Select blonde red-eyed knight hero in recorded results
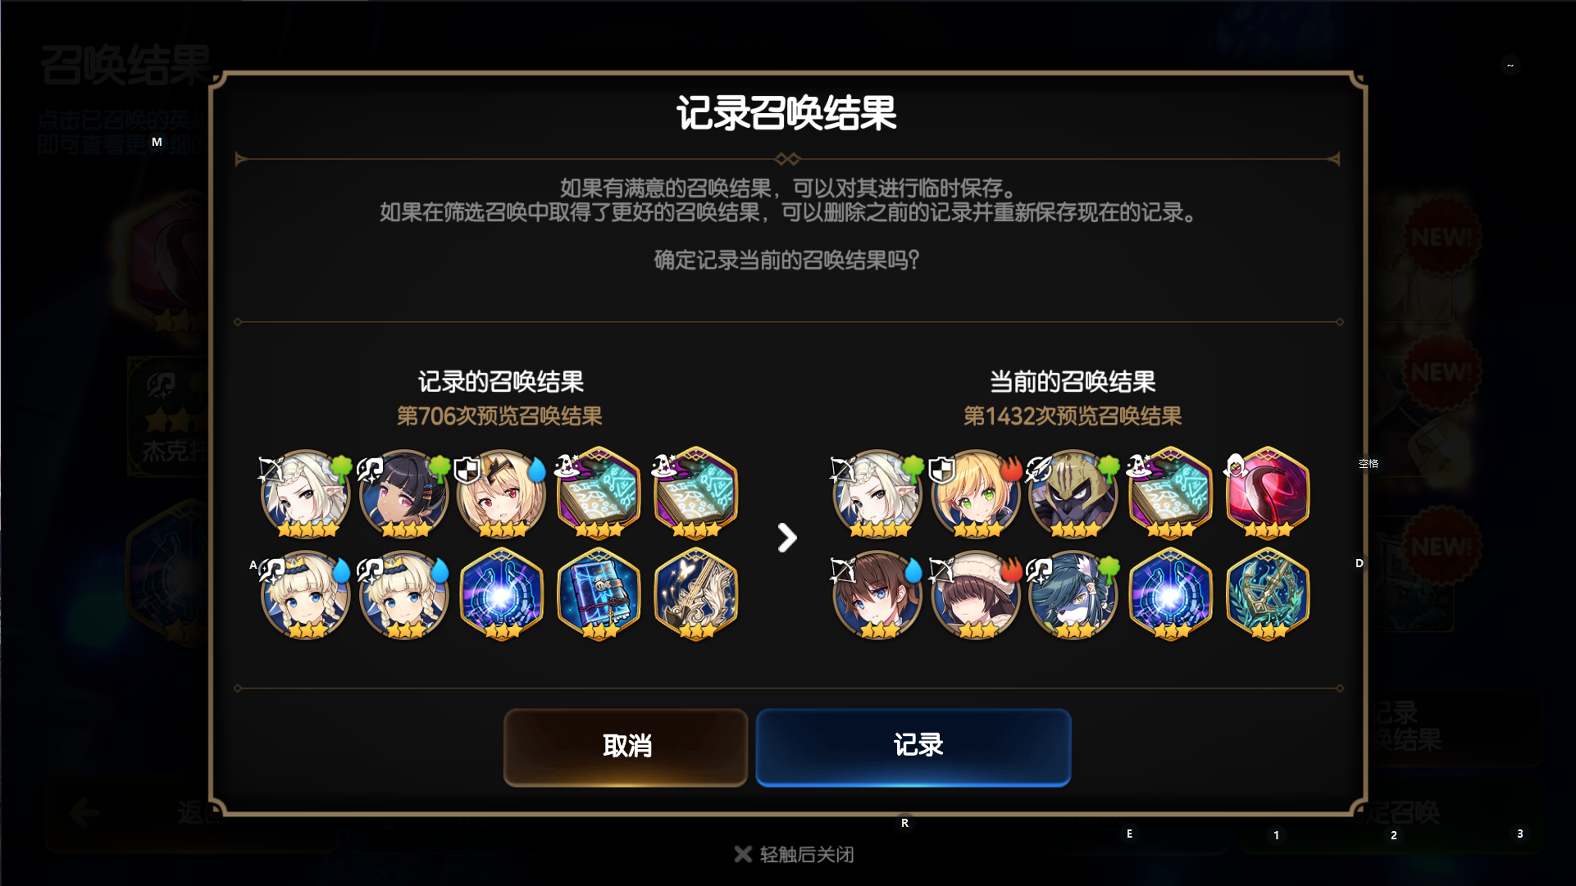Viewport: 1576px width, 886px height. point(501,493)
